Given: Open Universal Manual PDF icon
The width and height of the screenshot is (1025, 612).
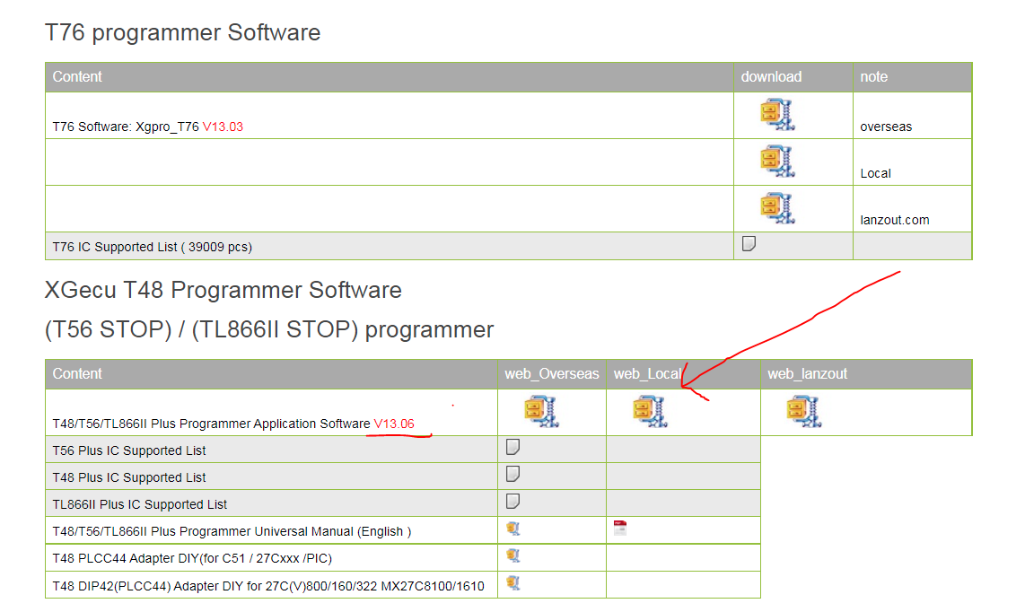Looking at the screenshot, I should (x=620, y=528).
